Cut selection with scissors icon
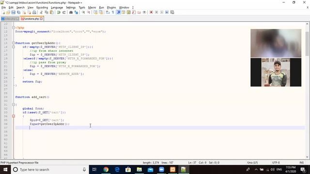This screenshot has height=174, width=310. (41, 12)
